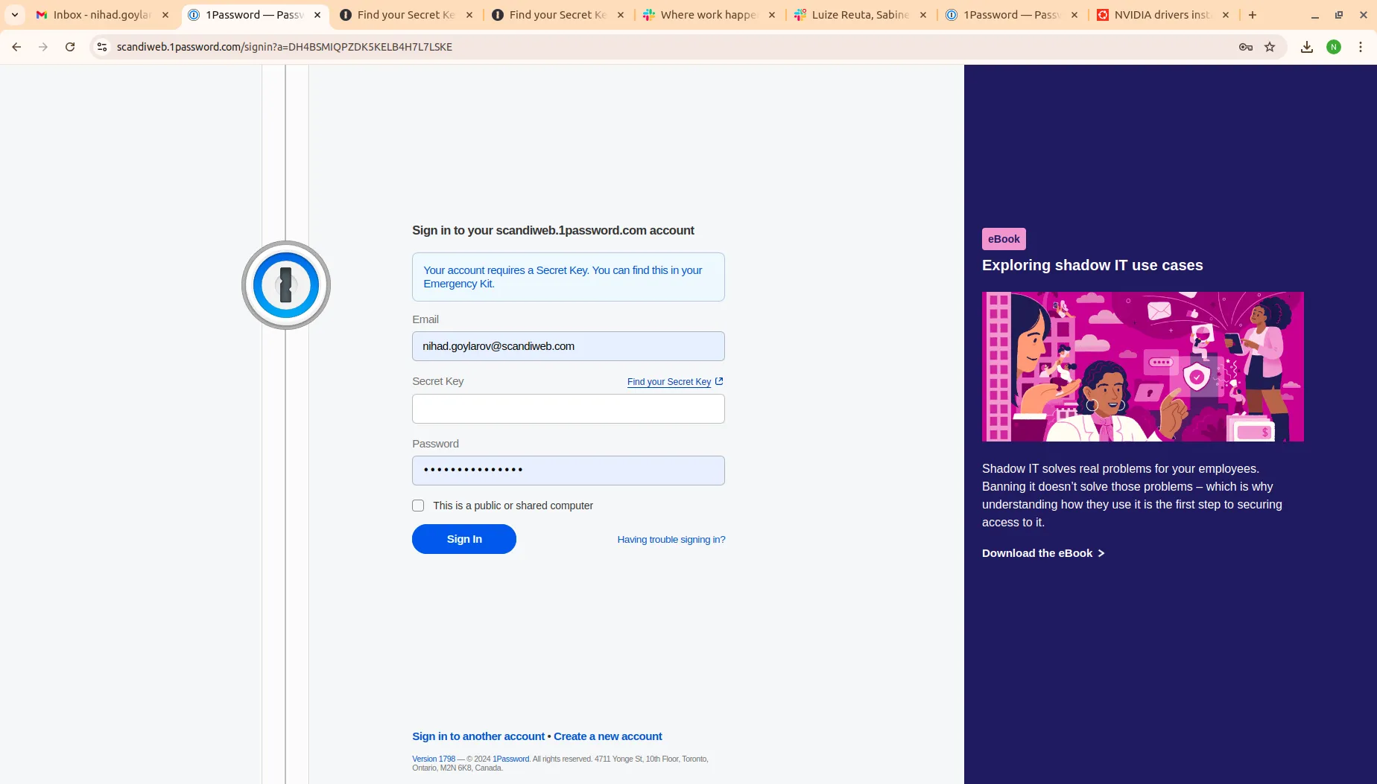Screen dimensions: 1377x784
Task: Click the shadow IT eBook illustration
Action: 1142,366
